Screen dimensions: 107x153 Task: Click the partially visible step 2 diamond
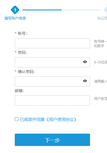105,10
